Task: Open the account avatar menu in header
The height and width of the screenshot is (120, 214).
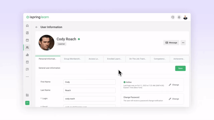Action: pyautogui.click(x=185, y=17)
